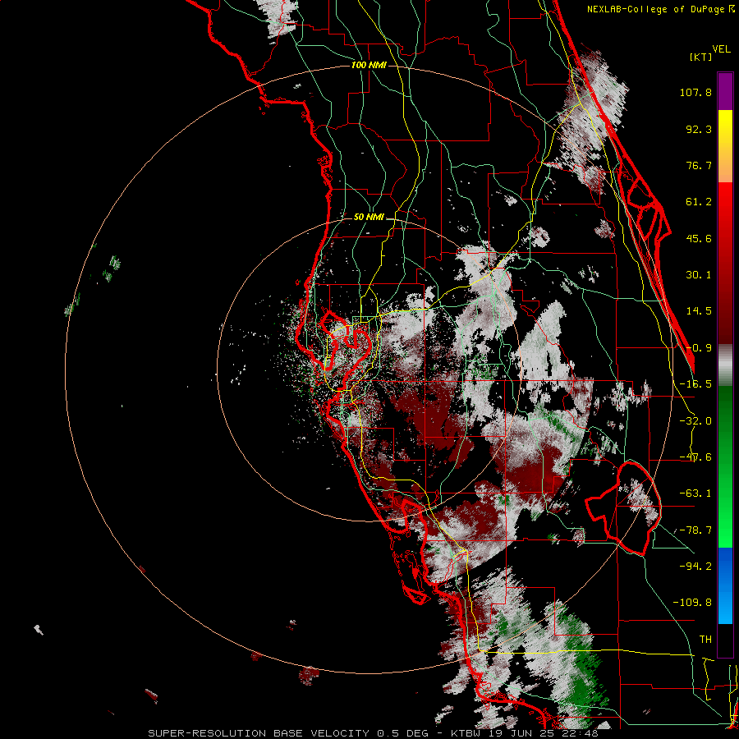This screenshot has height=739, width=739.
Task: Pick the blue segment of the color bar
Action: (x=725, y=585)
